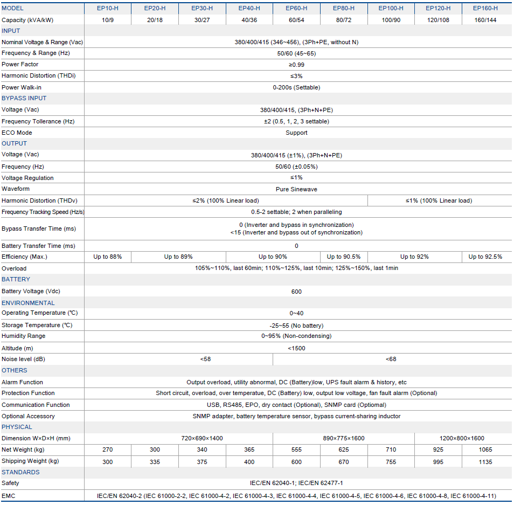Viewport: 514px width, 505px height.
Task: Select the Up to 92.5% efficiency cell
Action: [485, 257]
